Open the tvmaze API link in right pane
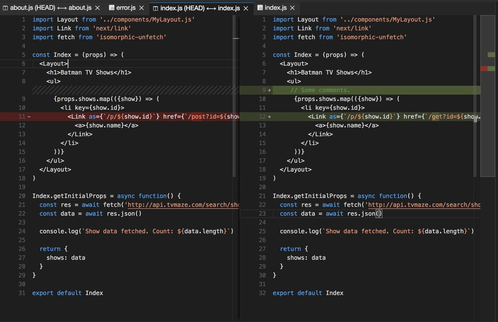The width and height of the screenshot is (498, 322). click(x=424, y=205)
